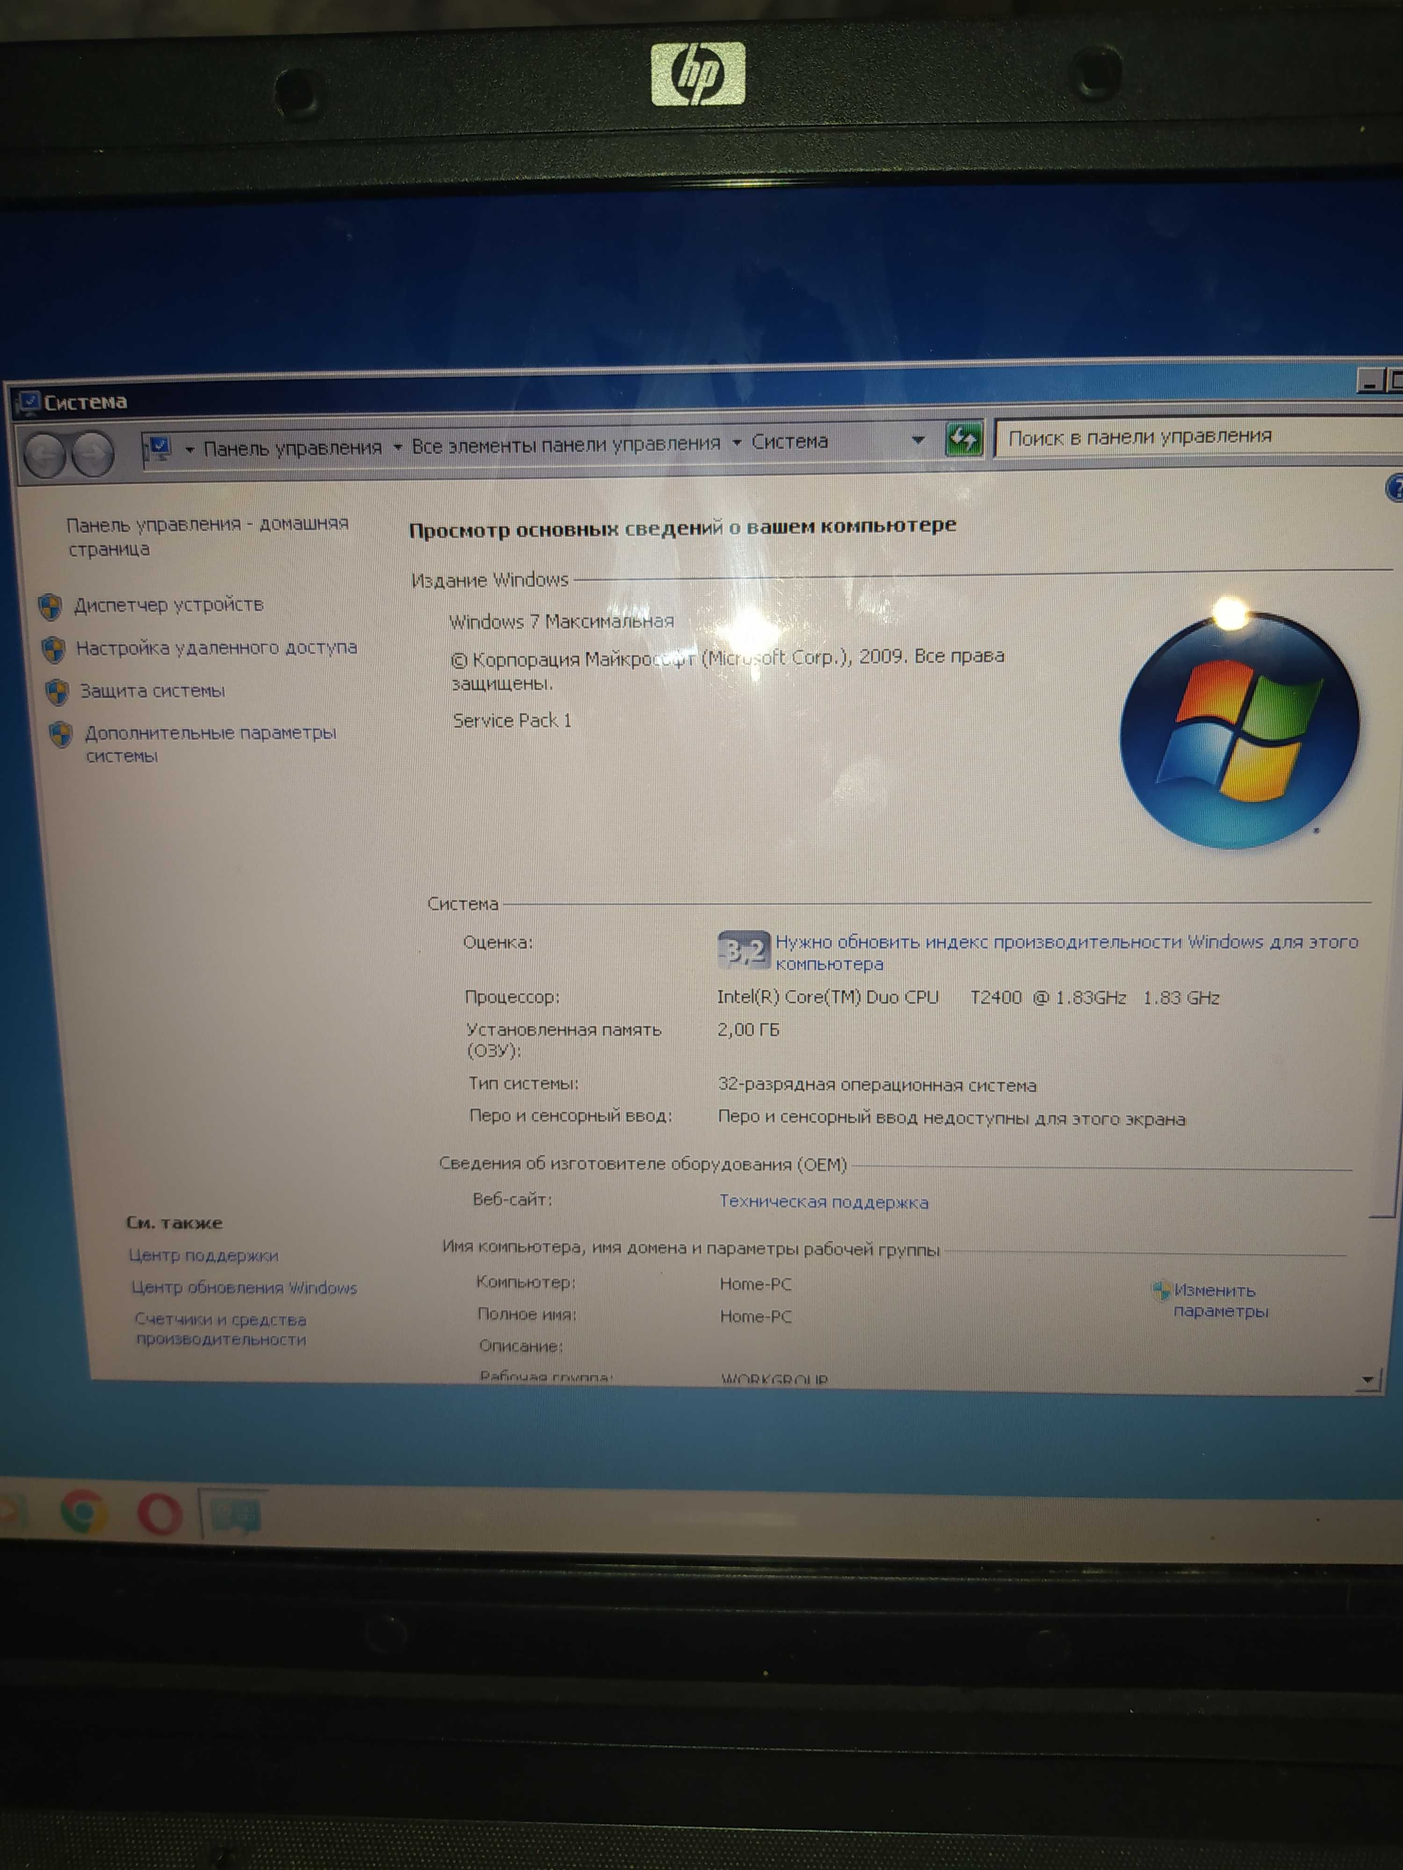
Task: Click the Просмотр основных сведений heading
Action: pos(682,527)
